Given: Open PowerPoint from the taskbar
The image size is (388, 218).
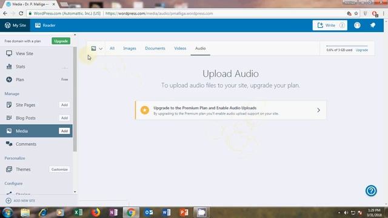Looking at the screenshot, I should coord(184,213).
